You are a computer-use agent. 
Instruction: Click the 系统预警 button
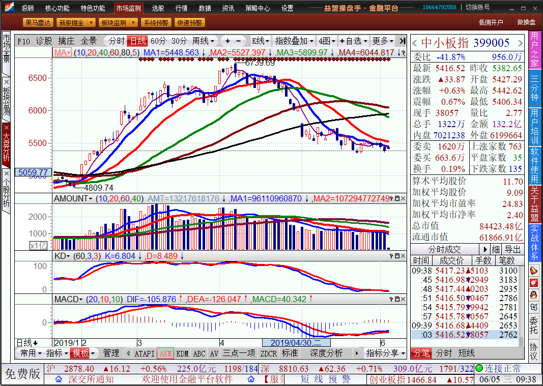click(155, 23)
